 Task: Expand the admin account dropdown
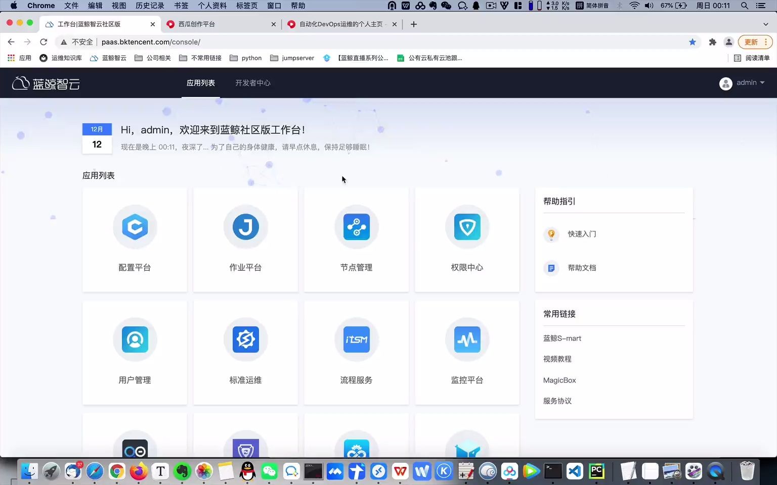tap(762, 83)
